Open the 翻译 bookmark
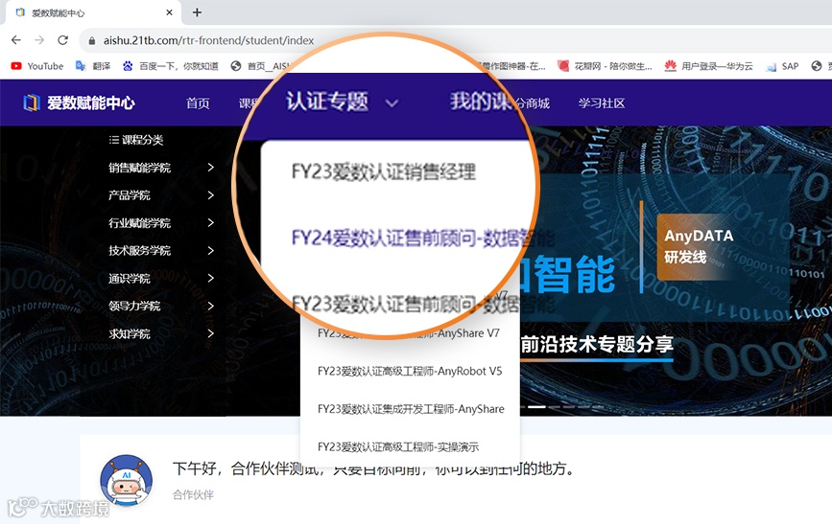 pos(93,66)
